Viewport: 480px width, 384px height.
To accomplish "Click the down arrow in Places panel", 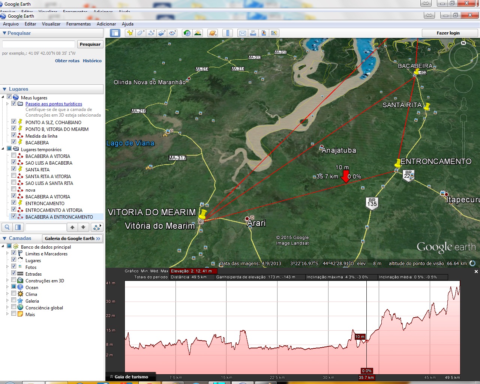I will coord(83,227).
